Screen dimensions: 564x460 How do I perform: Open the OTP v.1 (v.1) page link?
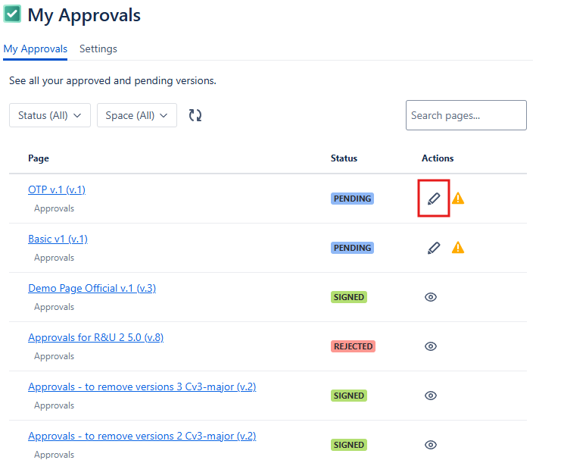pyautogui.click(x=57, y=189)
